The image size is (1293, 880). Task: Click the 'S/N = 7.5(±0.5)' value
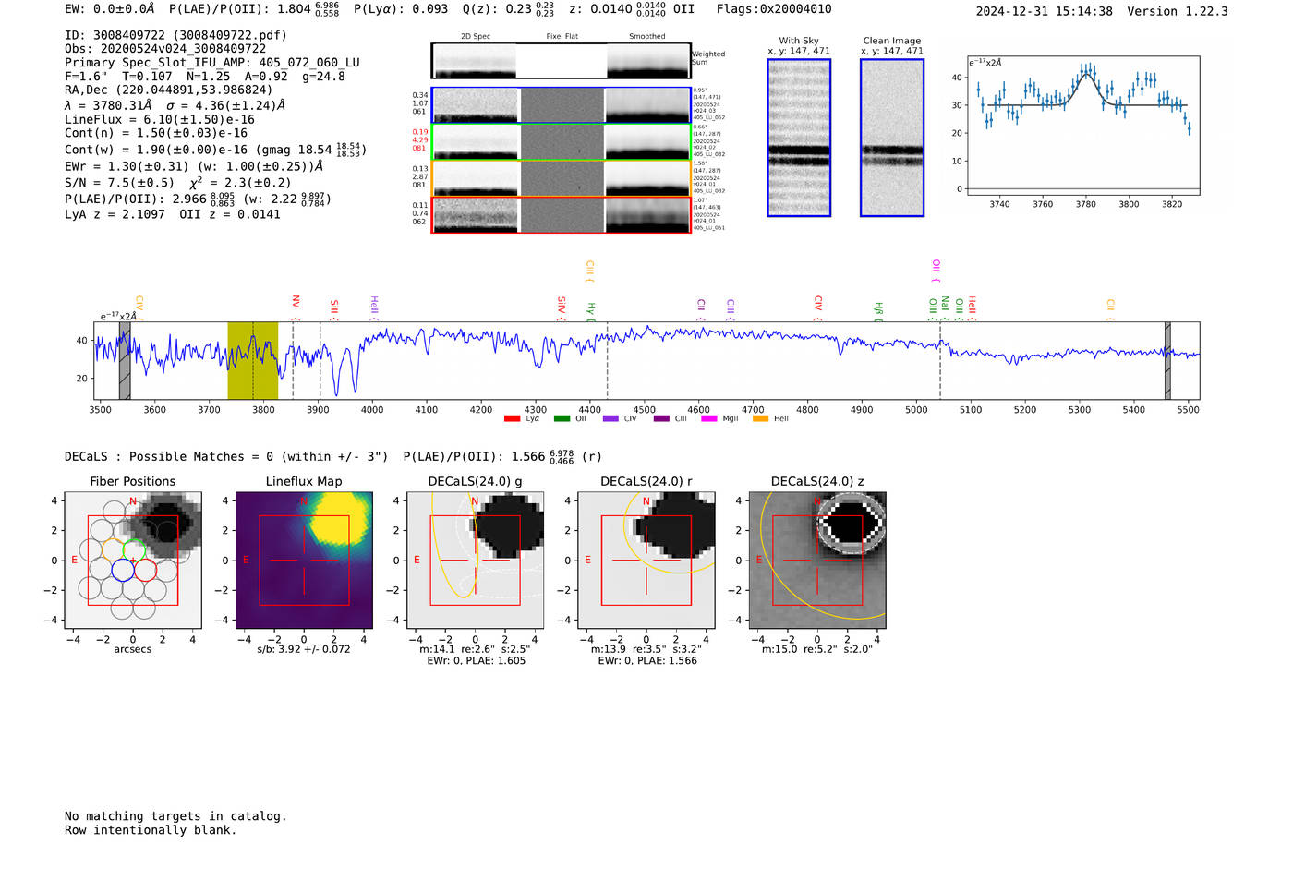[x=119, y=183]
